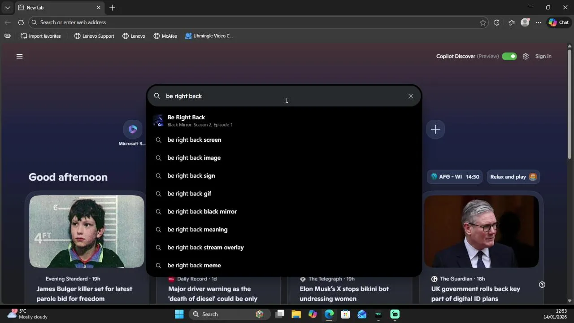574x323 pixels.
Task: Select 'be right back image' suggestion
Action: [x=284, y=157]
